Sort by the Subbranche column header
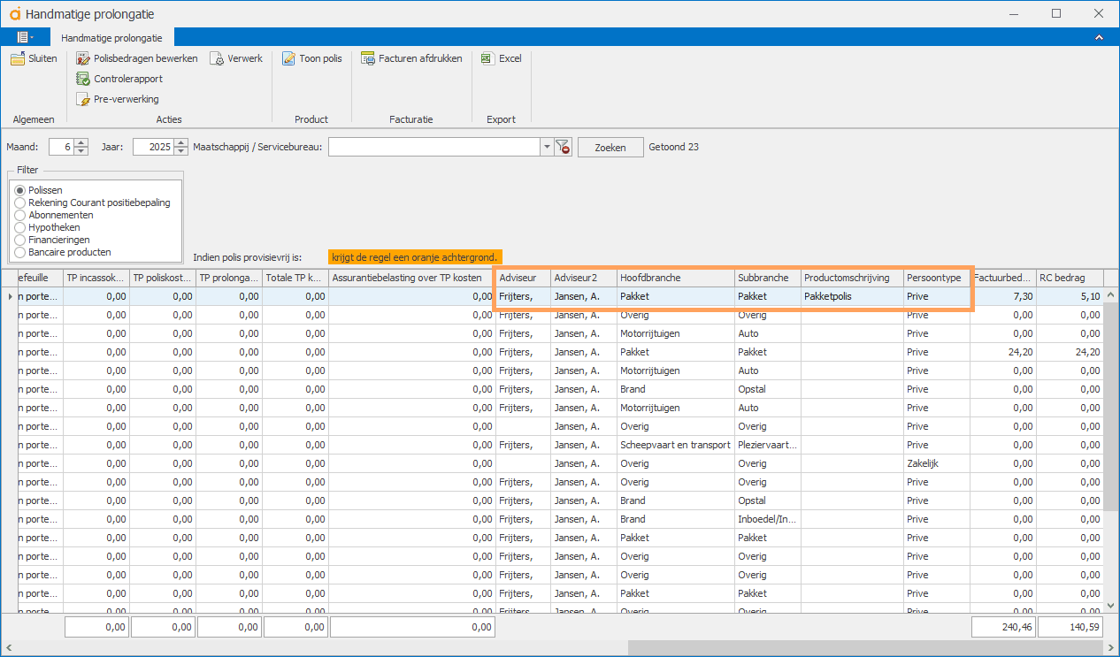Image resolution: width=1120 pixels, height=657 pixels. pyautogui.click(x=768, y=278)
